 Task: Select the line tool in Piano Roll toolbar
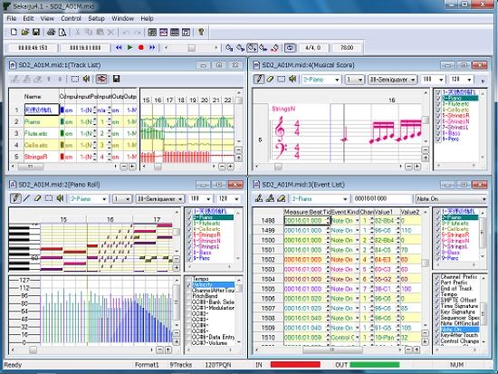[26, 198]
